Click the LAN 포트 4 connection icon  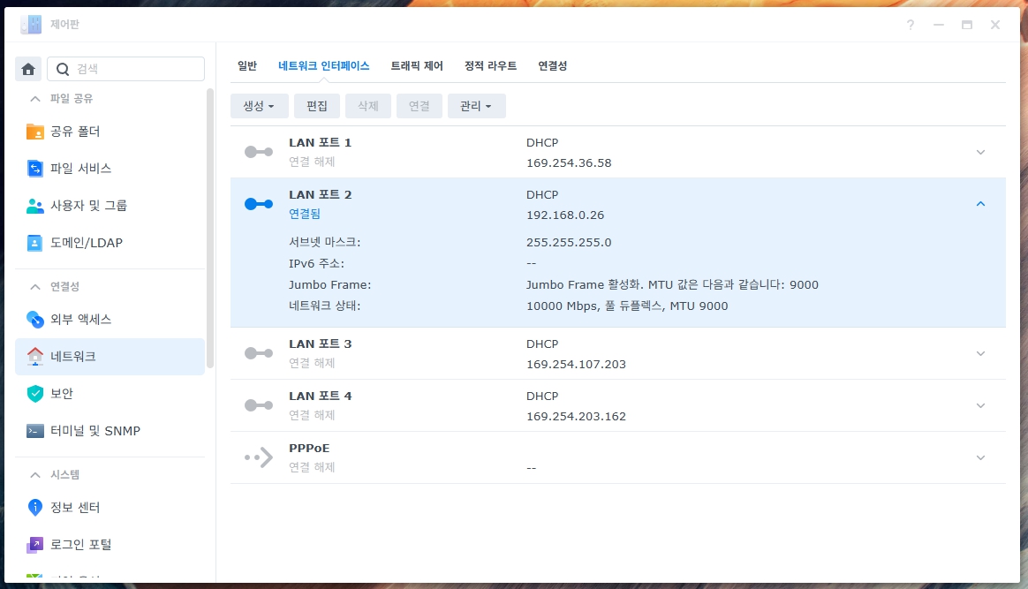pyautogui.click(x=259, y=405)
